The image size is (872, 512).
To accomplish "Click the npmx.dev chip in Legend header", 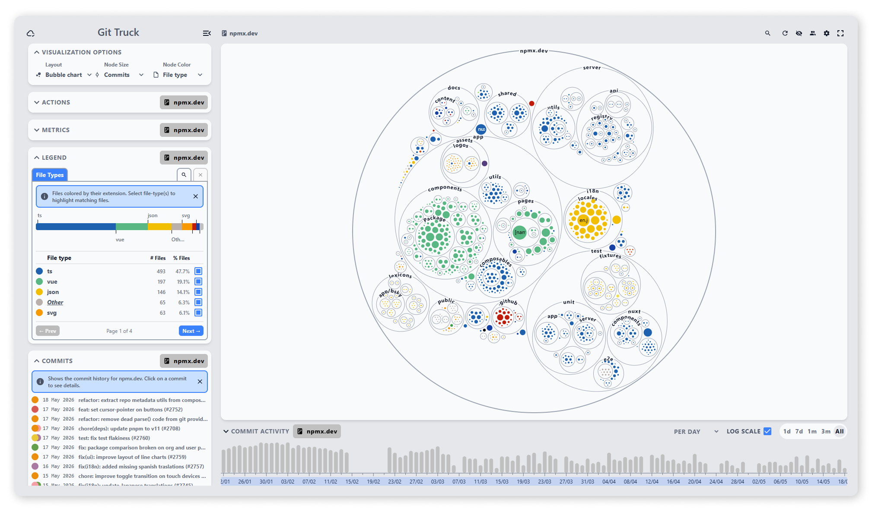I will (184, 158).
